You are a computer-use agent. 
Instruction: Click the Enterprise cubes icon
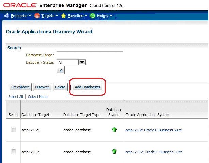tap(7, 16)
